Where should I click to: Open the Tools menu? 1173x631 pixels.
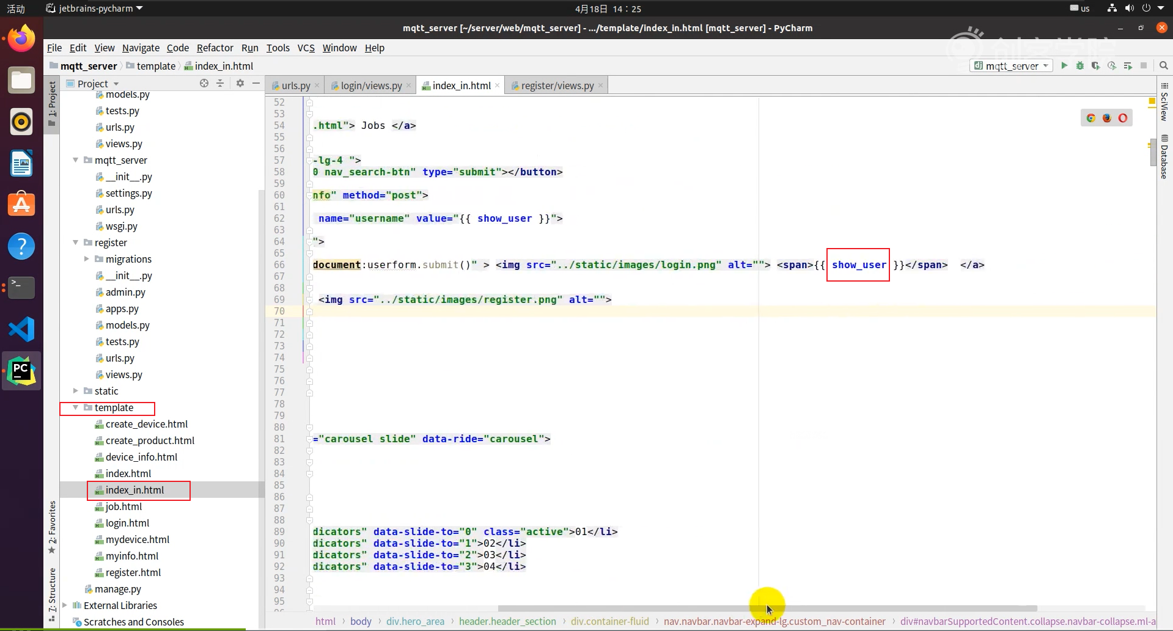pos(278,48)
